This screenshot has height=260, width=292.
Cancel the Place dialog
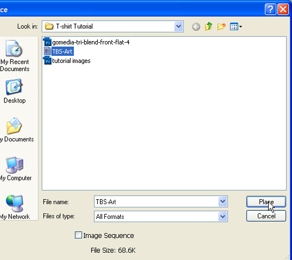coord(266,216)
